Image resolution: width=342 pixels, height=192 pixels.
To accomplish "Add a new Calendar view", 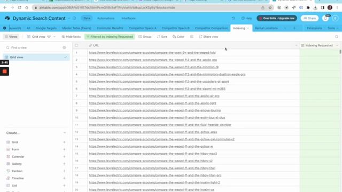I will pos(64,156).
